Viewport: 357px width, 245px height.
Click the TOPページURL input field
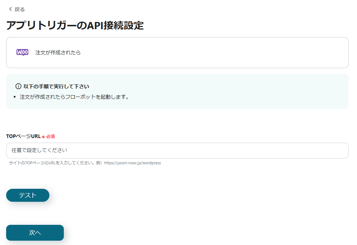click(x=177, y=150)
